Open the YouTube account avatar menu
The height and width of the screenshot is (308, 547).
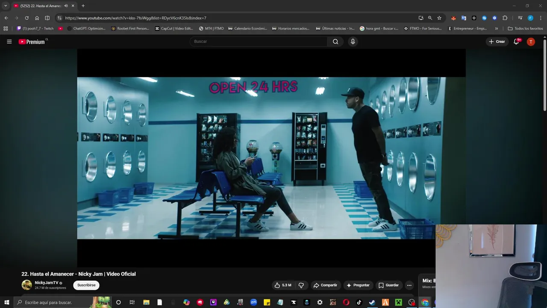pyautogui.click(x=531, y=41)
